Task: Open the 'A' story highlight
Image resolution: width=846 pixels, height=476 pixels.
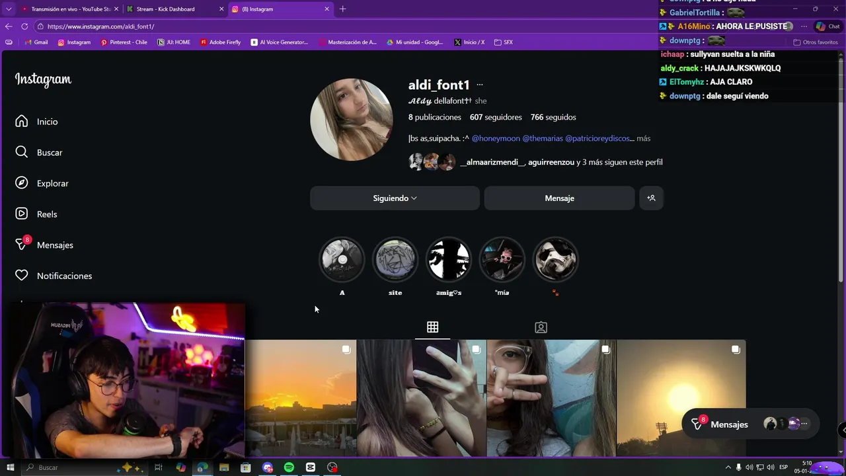Action: (x=342, y=259)
